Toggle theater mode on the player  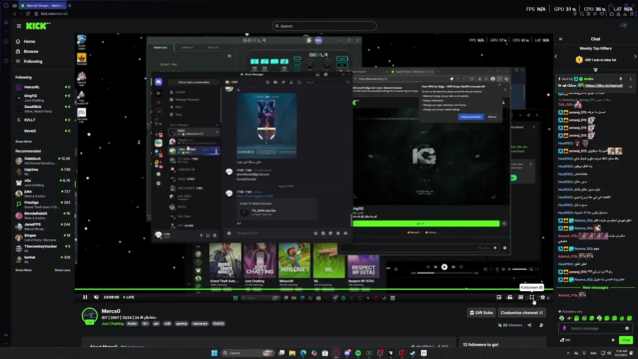coord(521,297)
